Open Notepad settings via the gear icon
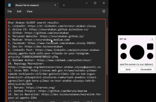 (104, 11)
